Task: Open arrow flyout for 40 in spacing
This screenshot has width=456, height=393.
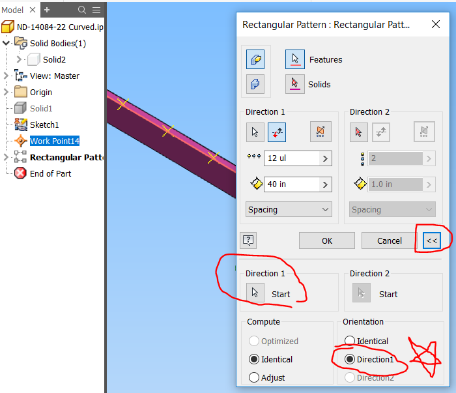Action: click(326, 184)
